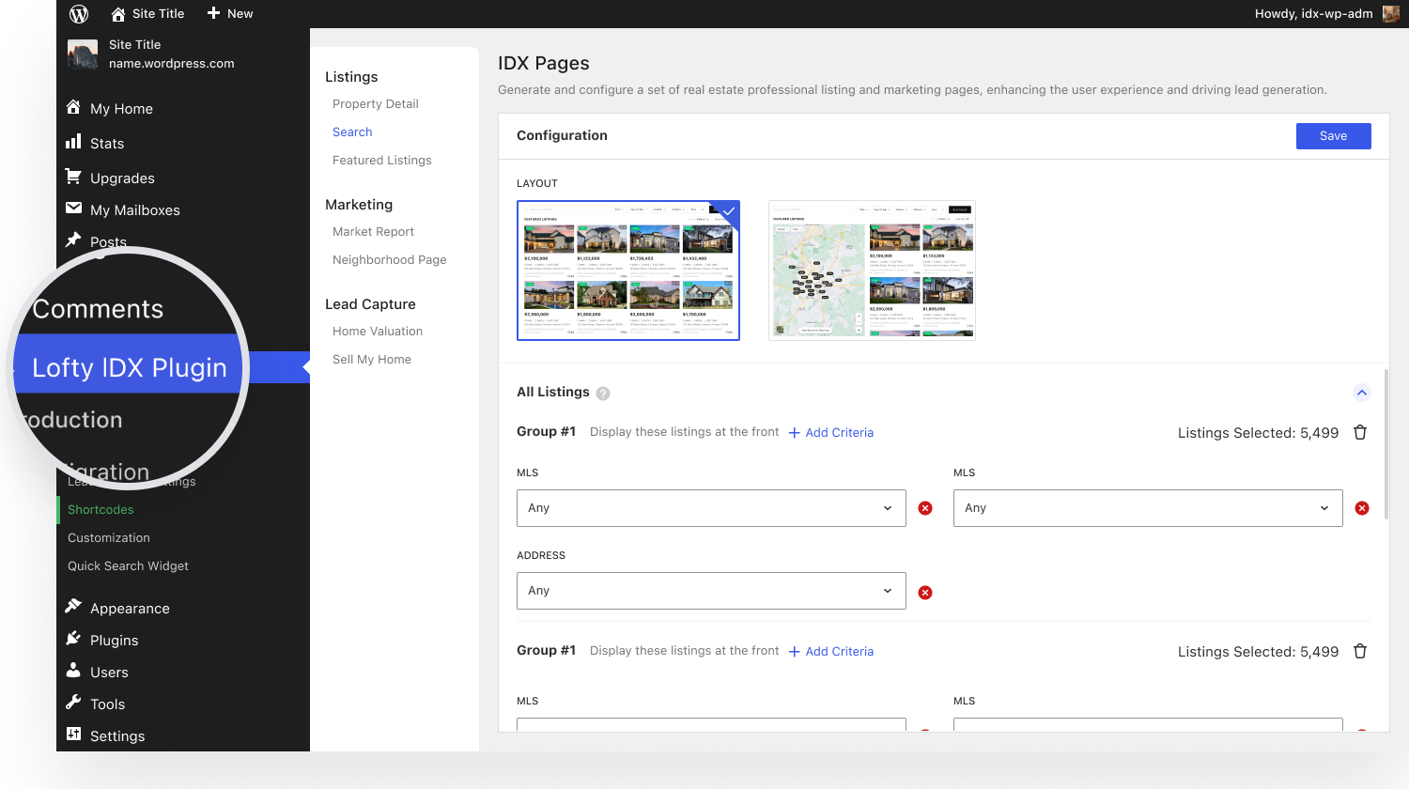Open Users in the sidebar
The image size is (1409, 789).
pos(109,673)
